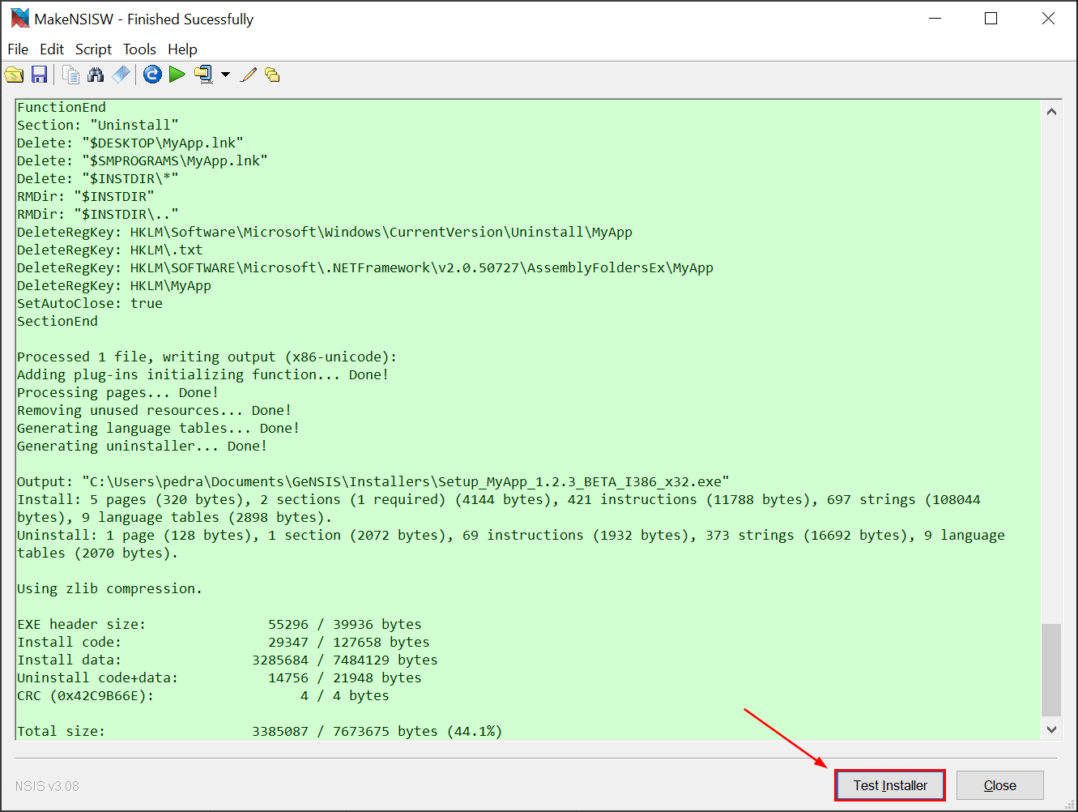Click the log scrollbar up arrow
The height and width of the screenshot is (812, 1078).
pyautogui.click(x=1051, y=112)
